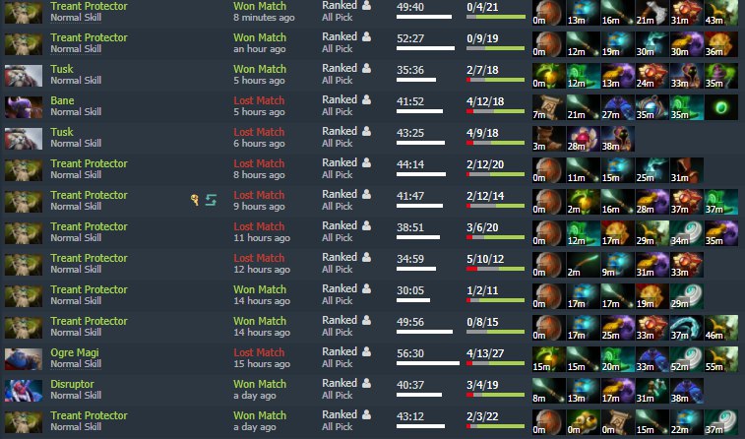
Task: Click the KDA bar under 5/10/12
Action: [x=496, y=269]
